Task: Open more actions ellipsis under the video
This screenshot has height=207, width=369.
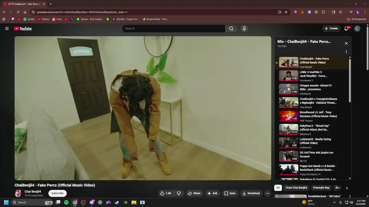Action: tap(268, 193)
